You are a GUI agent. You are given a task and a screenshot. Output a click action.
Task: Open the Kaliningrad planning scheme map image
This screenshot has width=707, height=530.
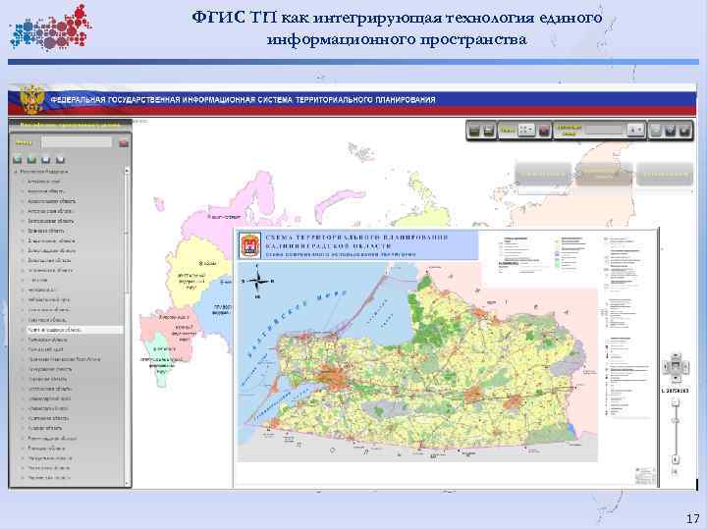click(446, 358)
